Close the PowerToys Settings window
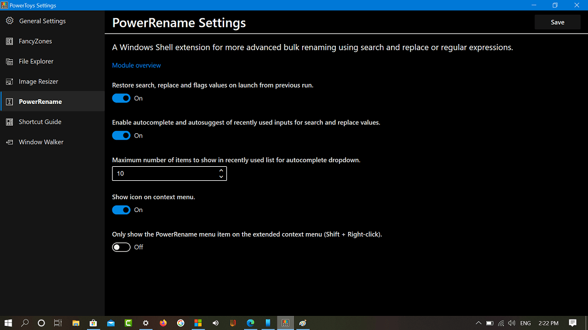 point(577,5)
